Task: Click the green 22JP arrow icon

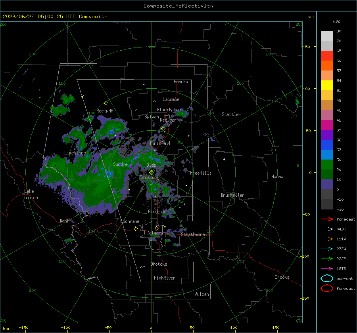Action: pos(327,259)
